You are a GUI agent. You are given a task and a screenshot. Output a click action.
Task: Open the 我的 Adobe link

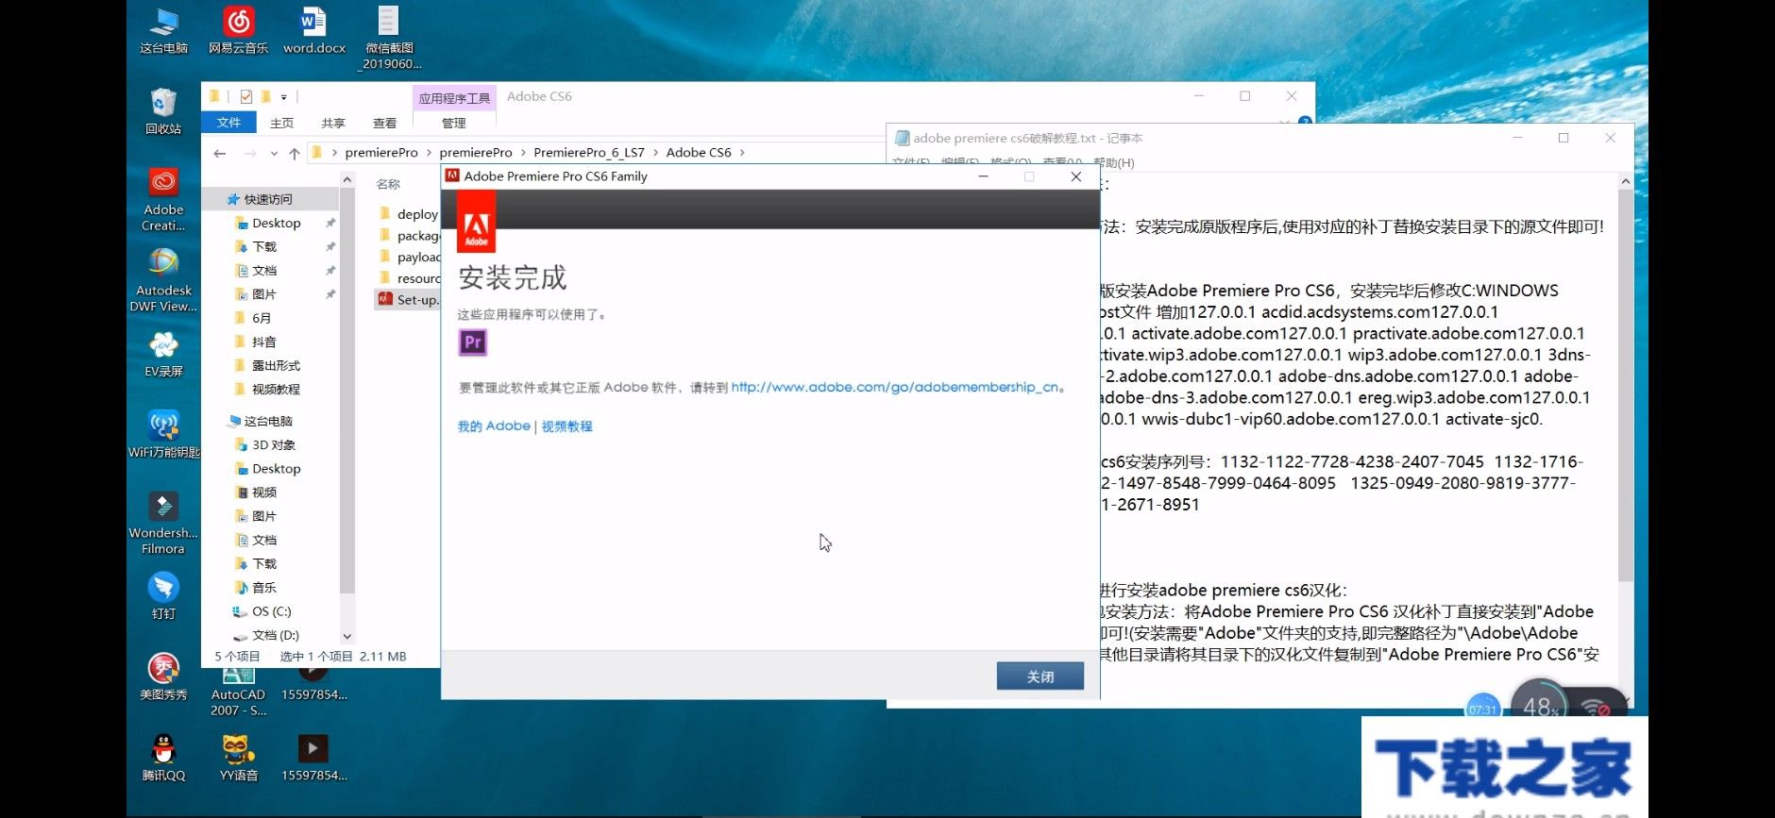(x=494, y=426)
